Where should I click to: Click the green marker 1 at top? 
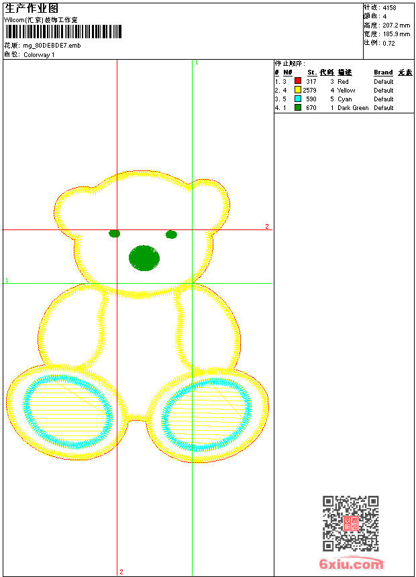point(197,63)
